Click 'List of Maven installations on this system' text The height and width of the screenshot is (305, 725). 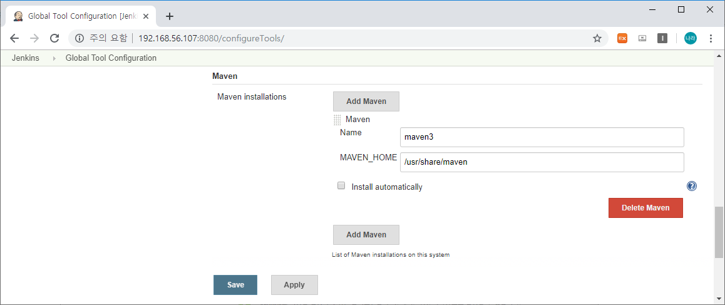pyautogui.click(x=391, y=255)
